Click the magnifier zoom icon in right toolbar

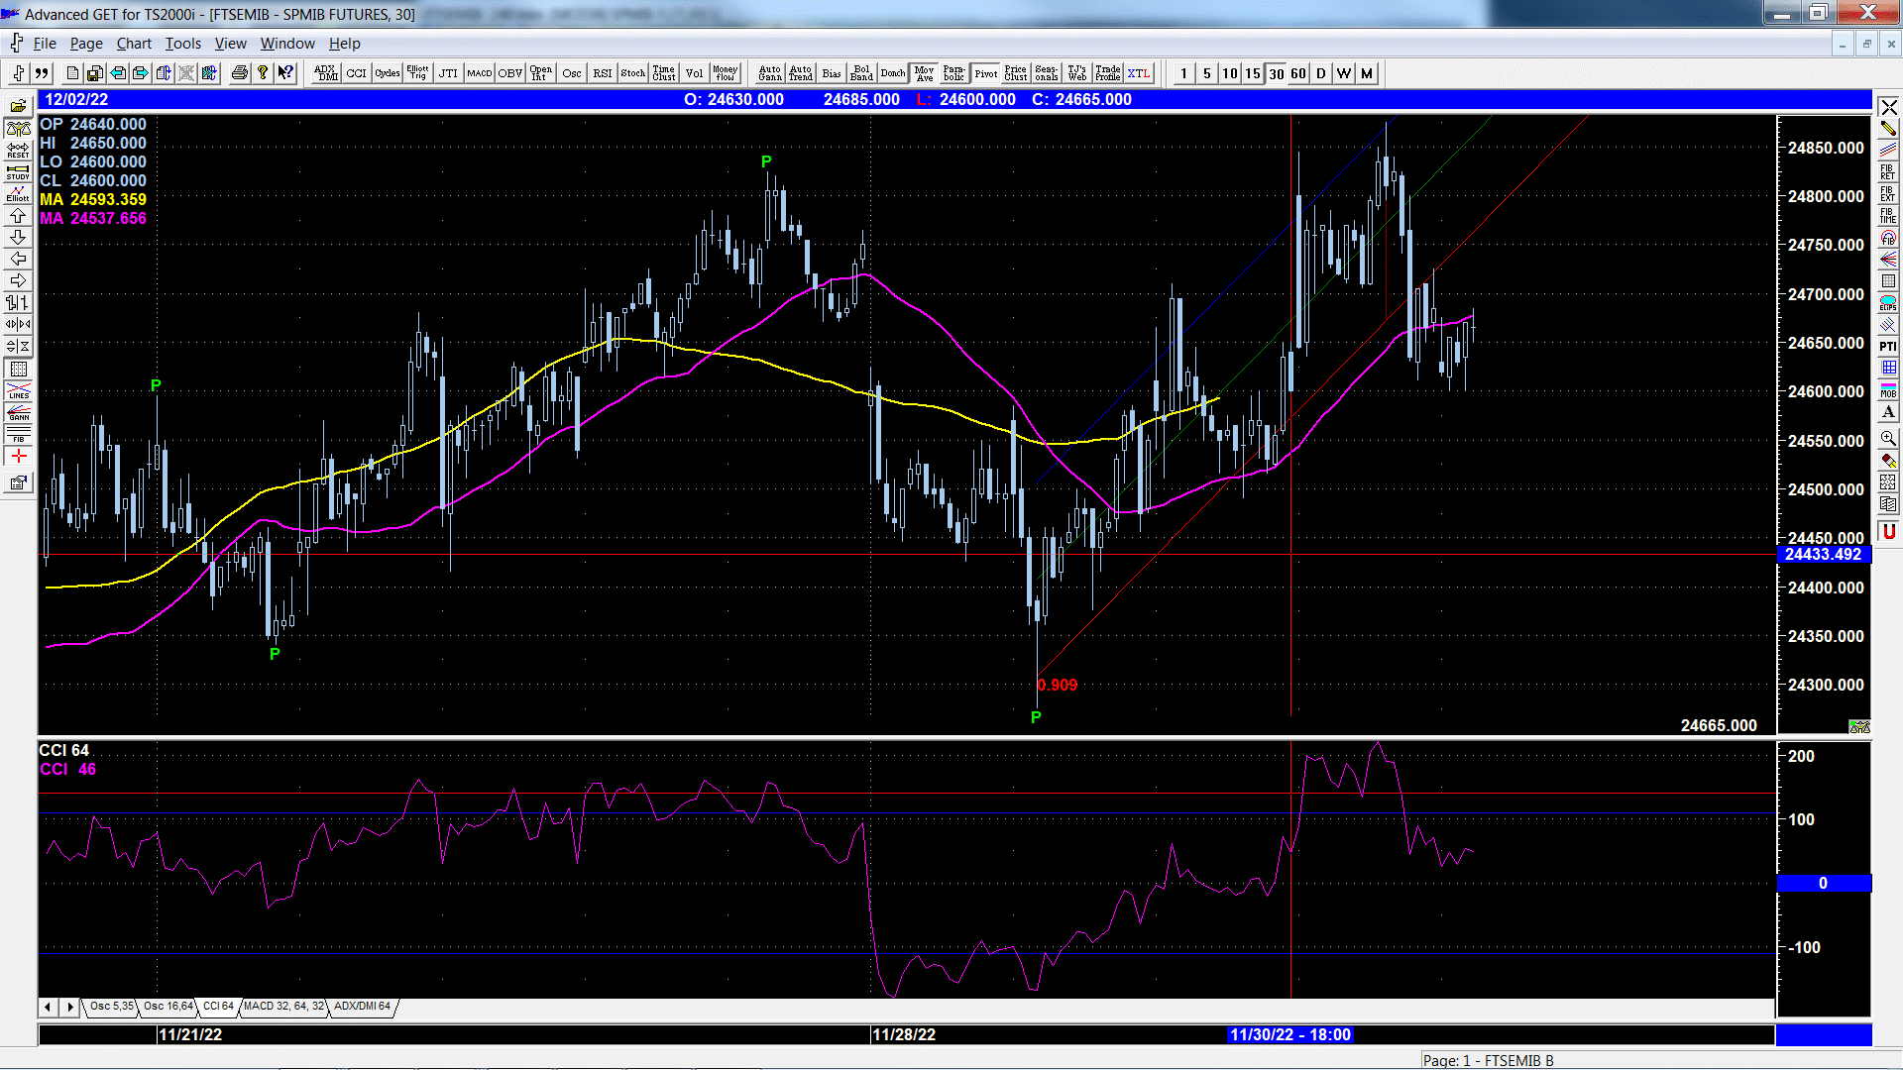tap(1888, 438)
